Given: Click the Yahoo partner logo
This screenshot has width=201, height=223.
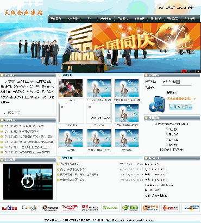Looking at the screenshot, I should point(70,208).
